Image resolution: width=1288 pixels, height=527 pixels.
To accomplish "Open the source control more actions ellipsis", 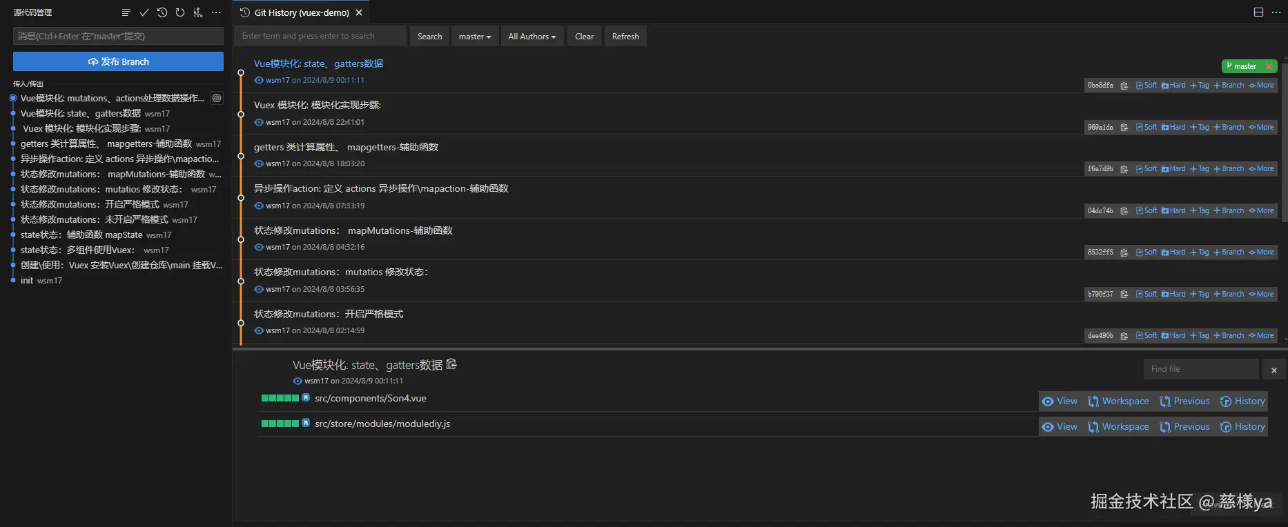I will (216, 12).
